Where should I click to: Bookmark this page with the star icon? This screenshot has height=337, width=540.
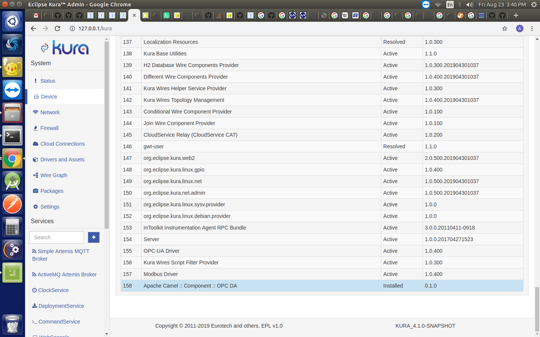point(505,28)
